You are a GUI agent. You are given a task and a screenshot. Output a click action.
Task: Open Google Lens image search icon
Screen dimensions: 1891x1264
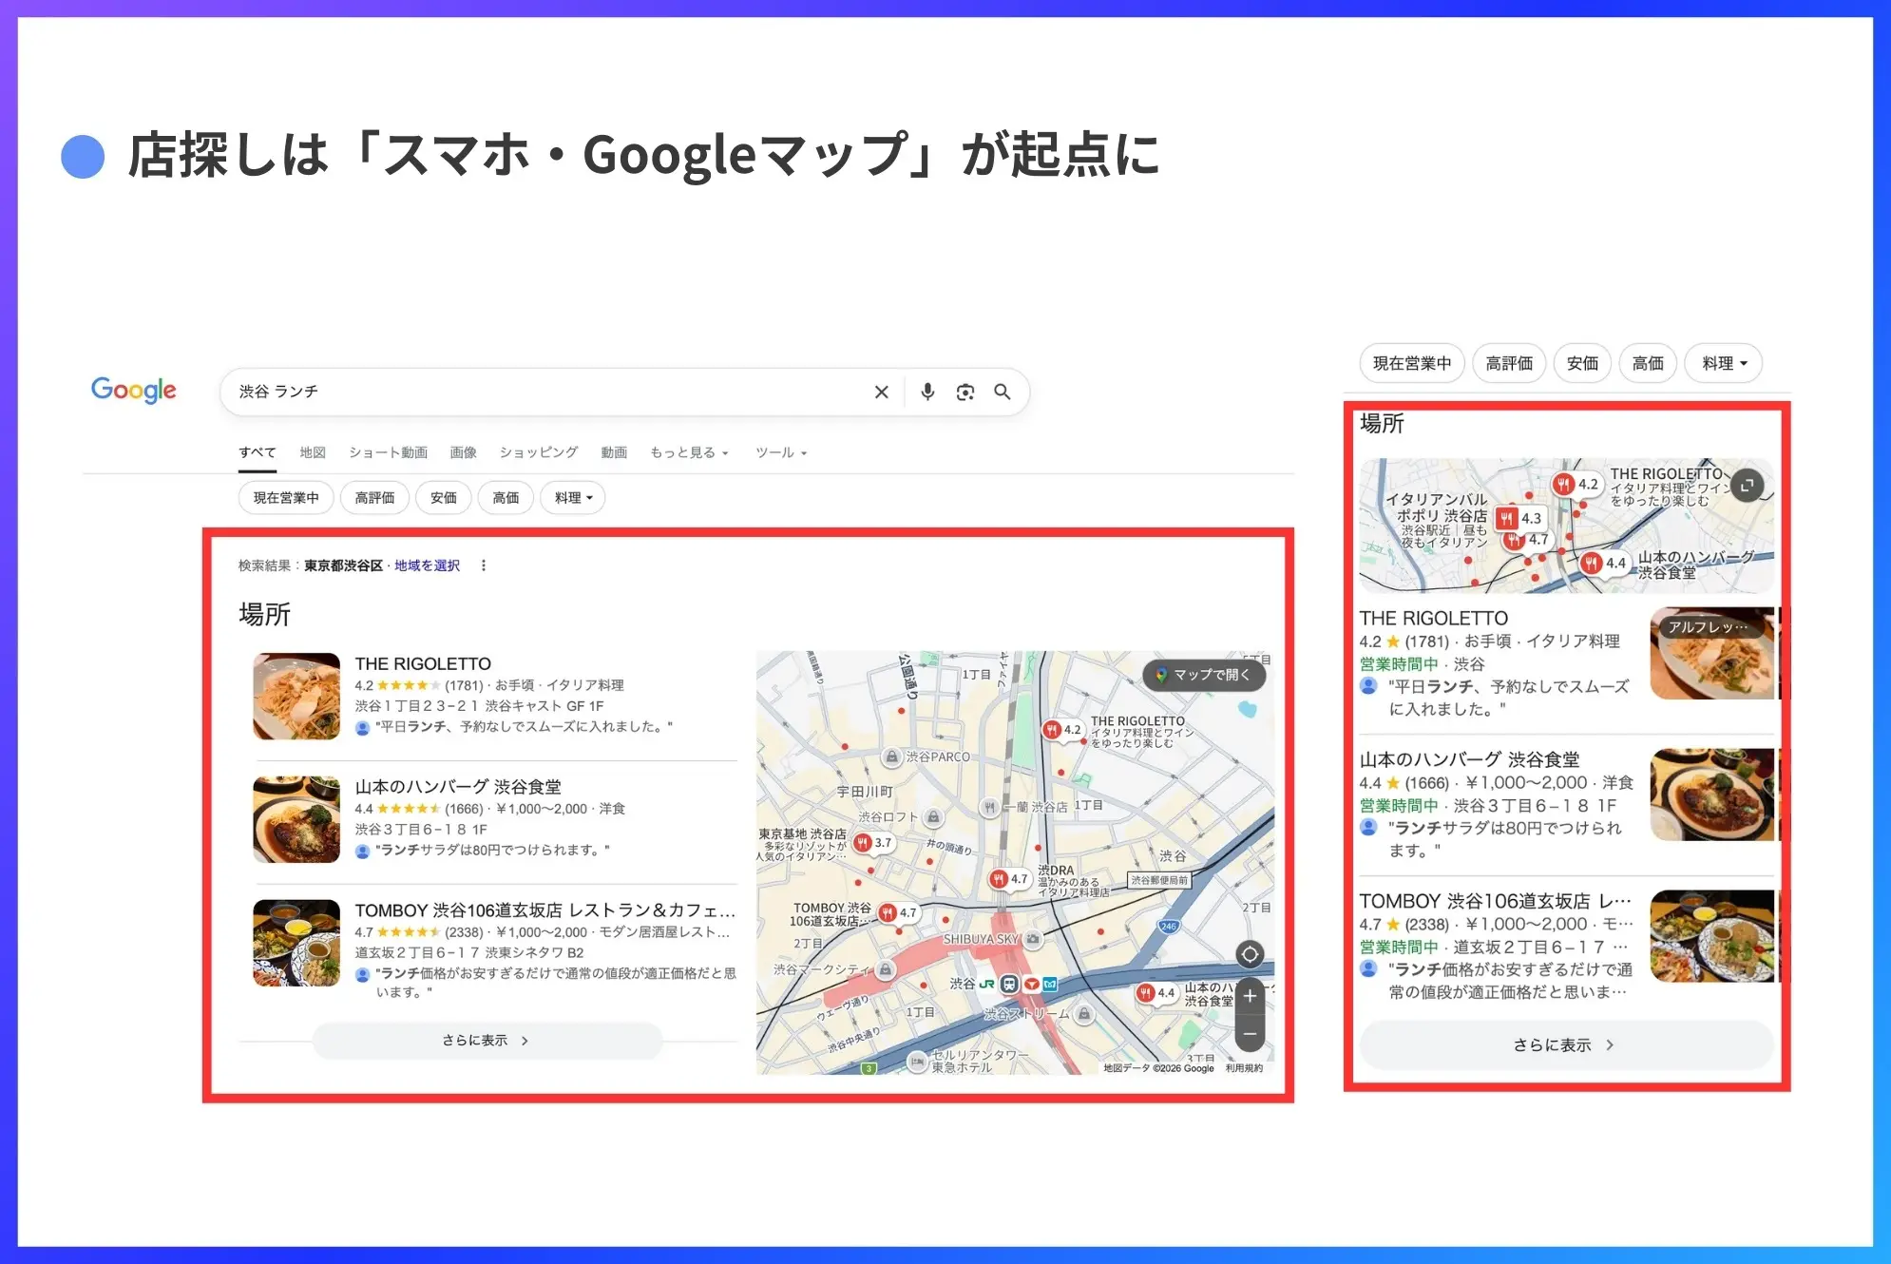point(965,392)
